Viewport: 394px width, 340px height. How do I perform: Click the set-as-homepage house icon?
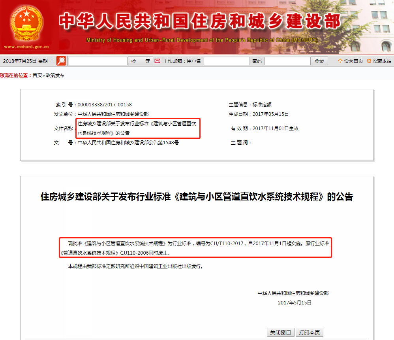click(x=340, y=61)
